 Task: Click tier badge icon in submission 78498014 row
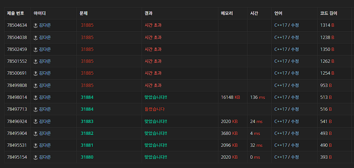click(35, 97)
